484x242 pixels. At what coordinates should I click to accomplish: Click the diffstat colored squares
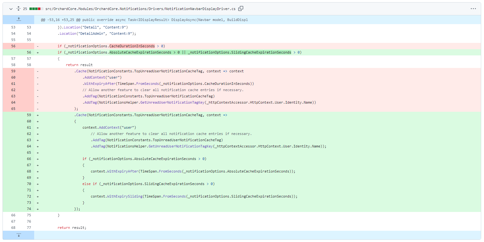(x=36, y=9)
